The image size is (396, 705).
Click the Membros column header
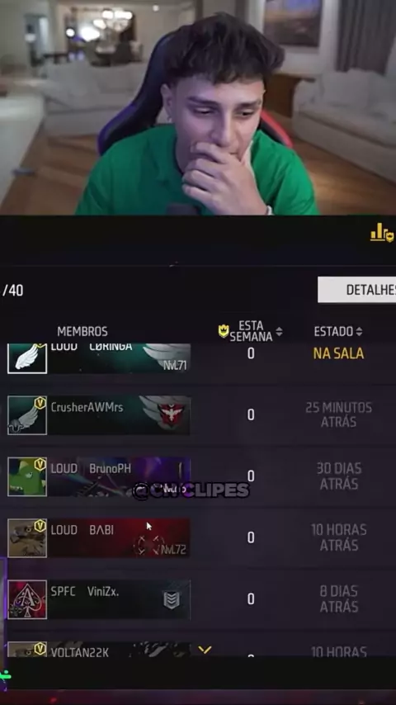[82, 332]
